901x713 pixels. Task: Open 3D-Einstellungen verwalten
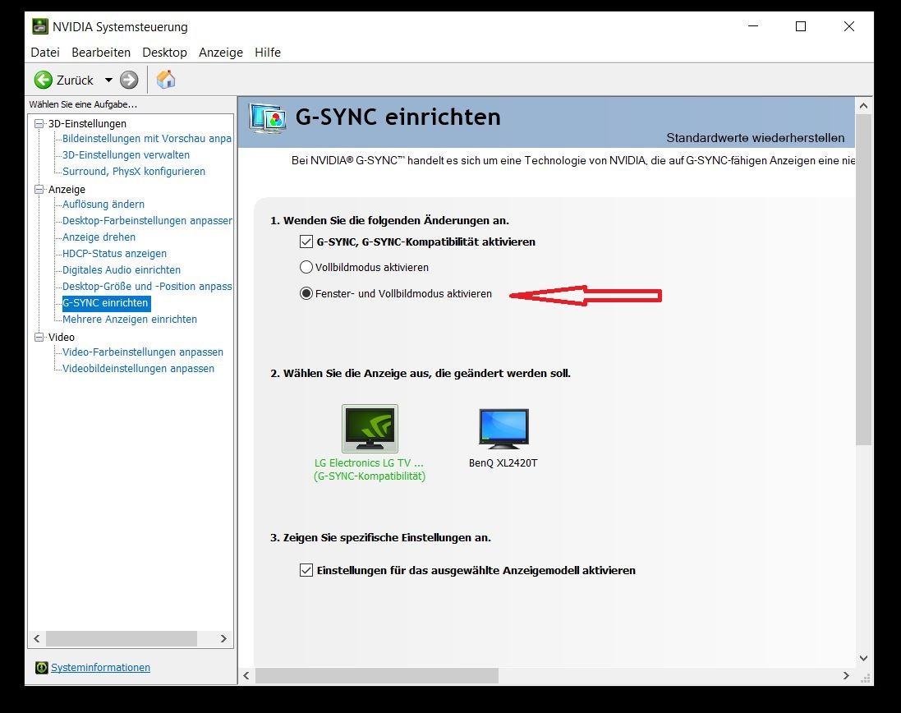coord(126,154)
